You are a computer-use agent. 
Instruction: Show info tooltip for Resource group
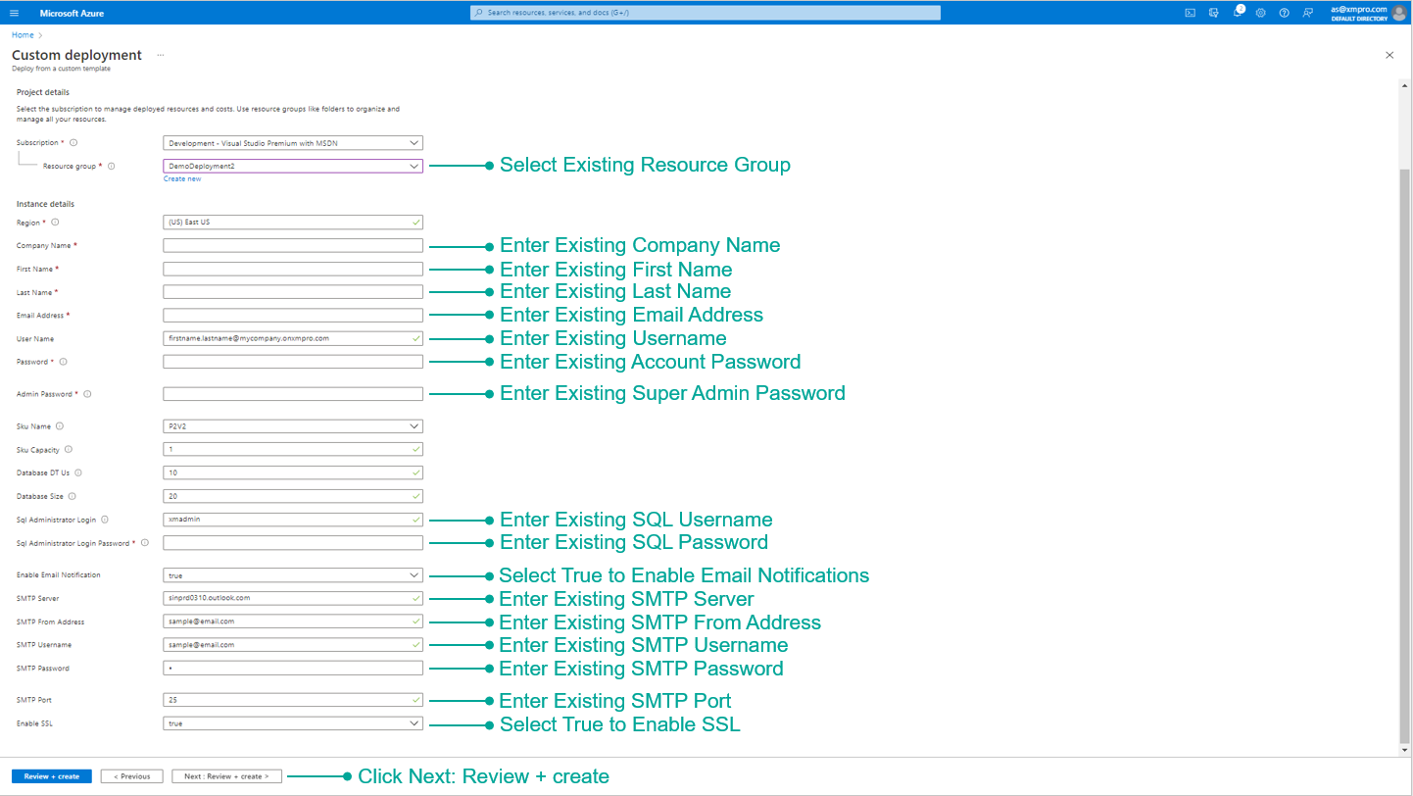[111, 167]
